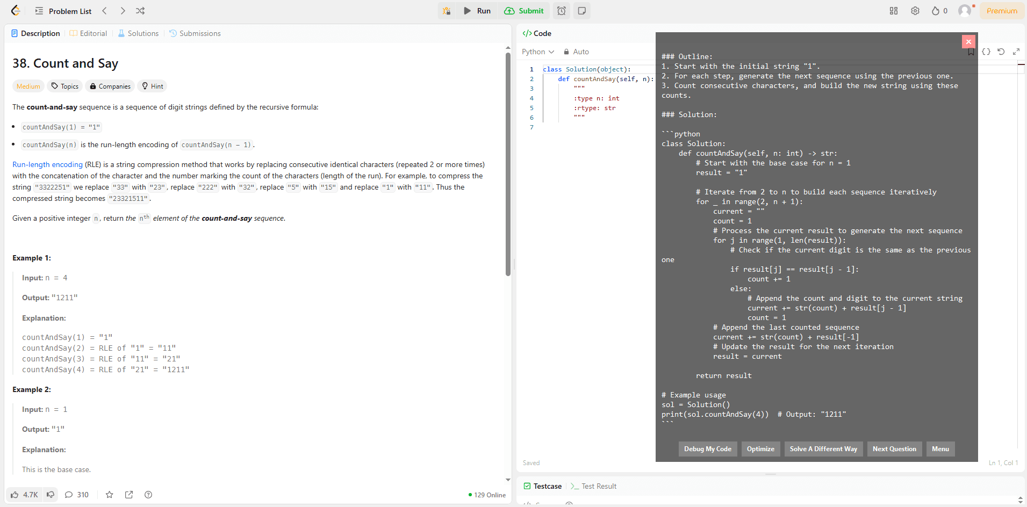This screenshot has height=507, width=1027.
Task: Open the help question mark icon
Action: point(148,495)
